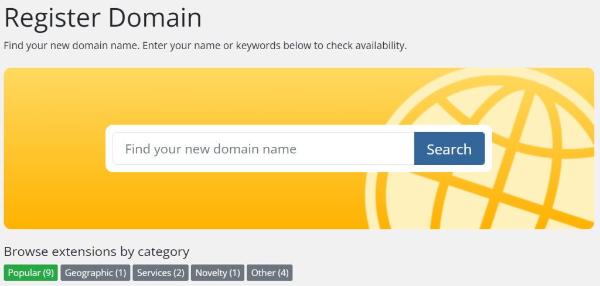Image resolution: width=600 pixels, height=286 pixels.
Task: Toggle the grey Geographic filter pill
Action: 96,273
